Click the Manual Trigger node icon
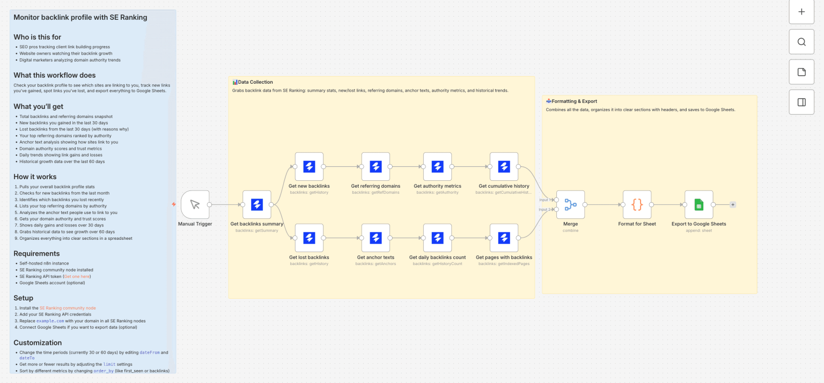Image resolution: width=824 pixels, height=383 pixels. [195, 204]
